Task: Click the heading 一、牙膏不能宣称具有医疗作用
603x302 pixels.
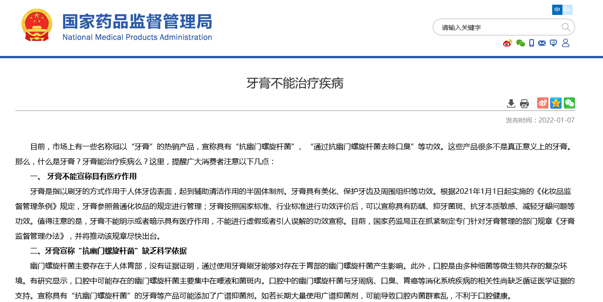Action: pos(83,176)
